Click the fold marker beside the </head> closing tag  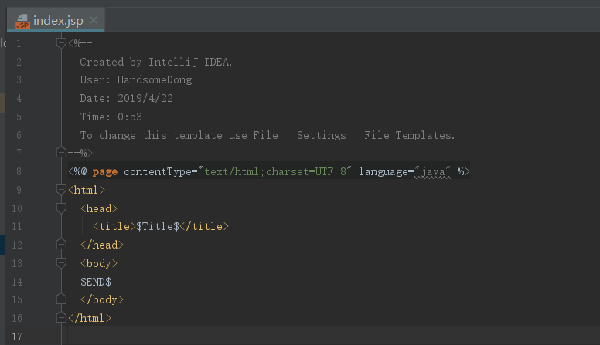pyautogui.click(x=62, y=245)
